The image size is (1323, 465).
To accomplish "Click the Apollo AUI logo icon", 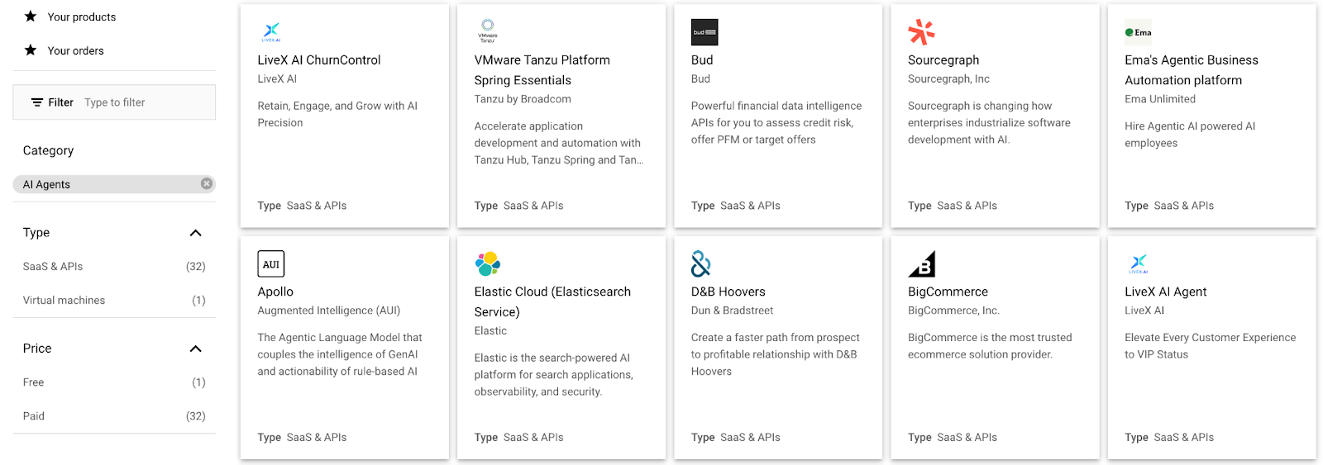I will [x=271, y=264].
